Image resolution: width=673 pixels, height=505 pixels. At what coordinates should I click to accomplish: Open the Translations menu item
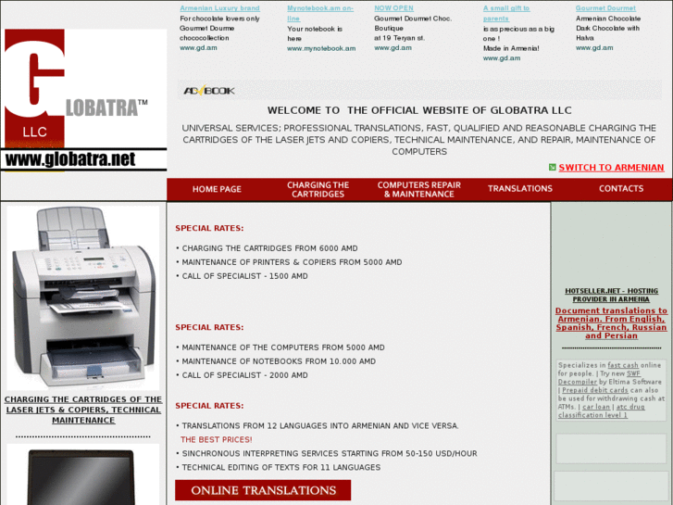(x=520, y=189)
